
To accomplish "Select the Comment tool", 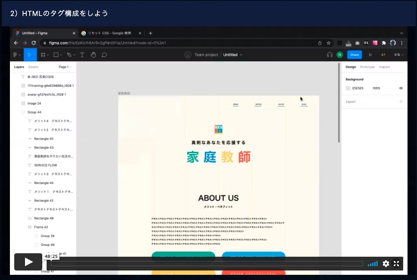I will click(104, 55).
